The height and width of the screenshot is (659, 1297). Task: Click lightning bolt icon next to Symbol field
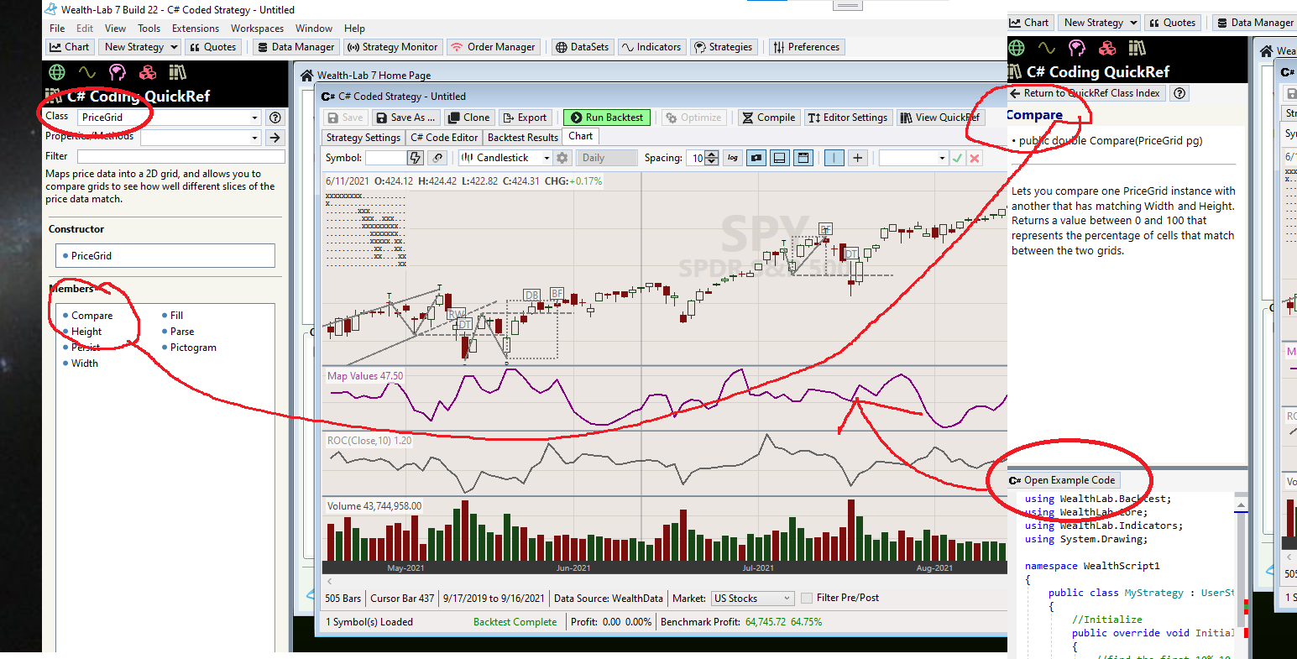[x=415, y=158]
